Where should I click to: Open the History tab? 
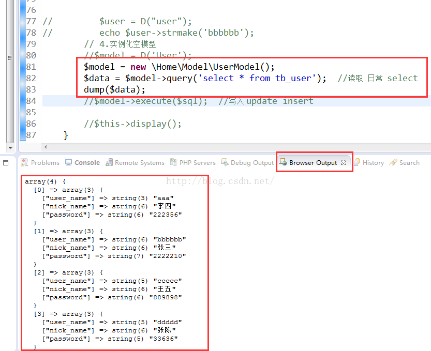(x=369, y=163)
